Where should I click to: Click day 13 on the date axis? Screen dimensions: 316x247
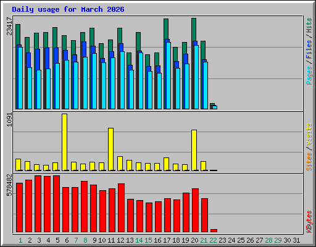130,240
